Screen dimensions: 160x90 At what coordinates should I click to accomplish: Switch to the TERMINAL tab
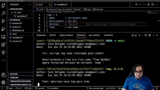81,35
